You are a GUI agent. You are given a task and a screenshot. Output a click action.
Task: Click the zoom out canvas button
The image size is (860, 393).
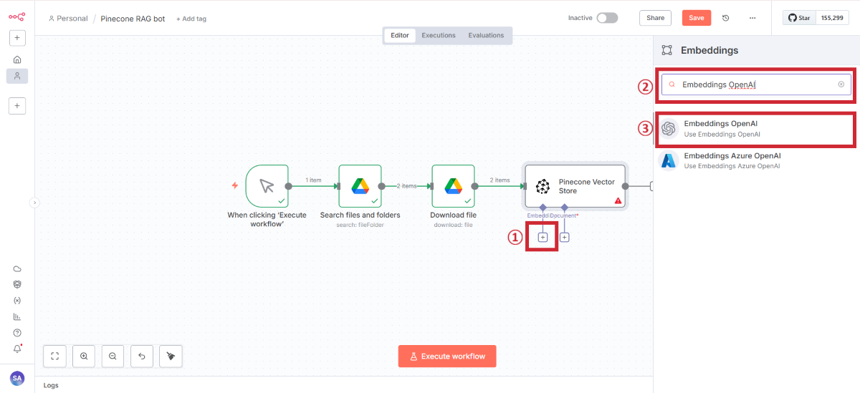(x=113, y=356)
